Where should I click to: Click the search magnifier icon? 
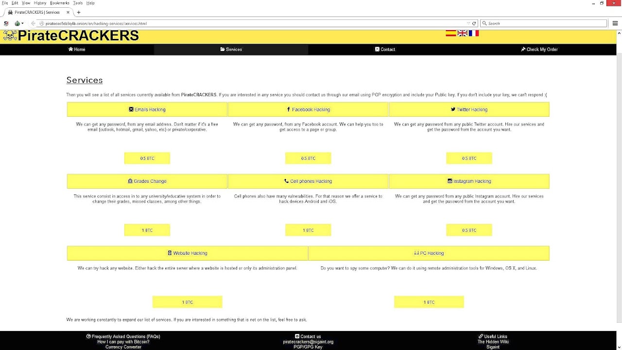(484, 23)
